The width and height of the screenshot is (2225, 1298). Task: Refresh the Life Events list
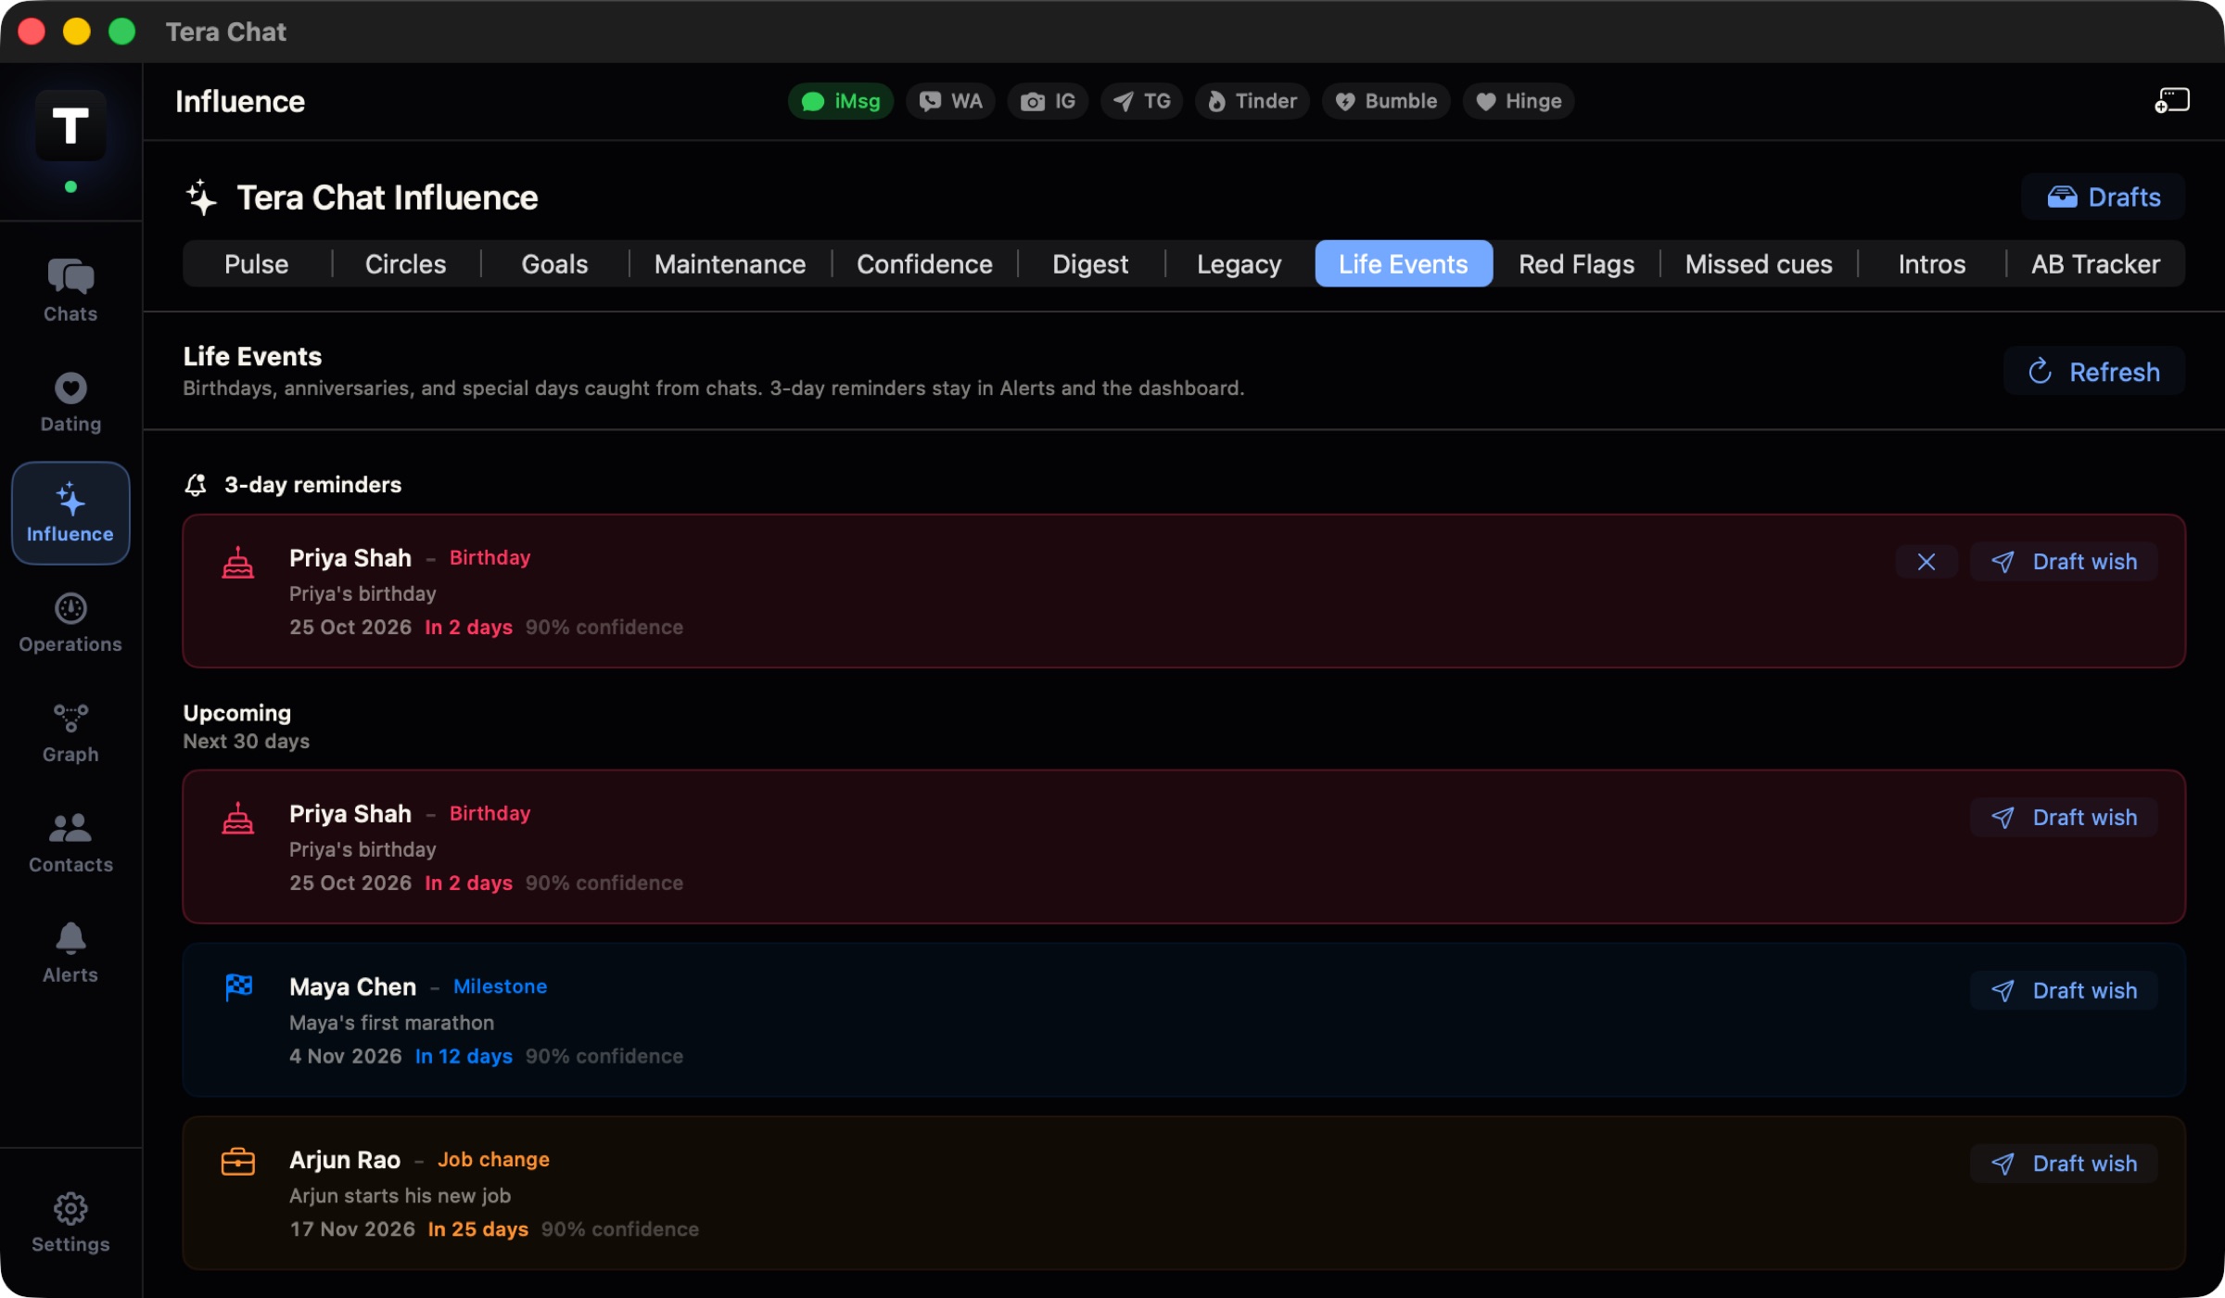point(2094,372)
